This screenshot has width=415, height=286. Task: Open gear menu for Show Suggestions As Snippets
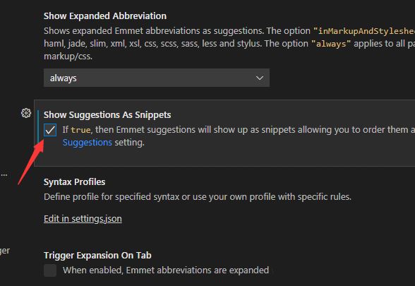tap(26, 113)
